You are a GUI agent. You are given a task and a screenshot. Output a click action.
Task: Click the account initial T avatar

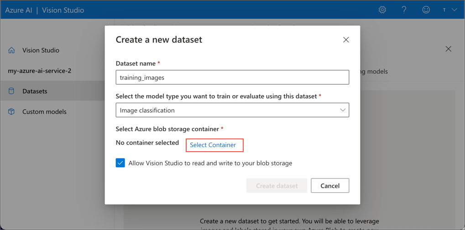click(444, 10)
